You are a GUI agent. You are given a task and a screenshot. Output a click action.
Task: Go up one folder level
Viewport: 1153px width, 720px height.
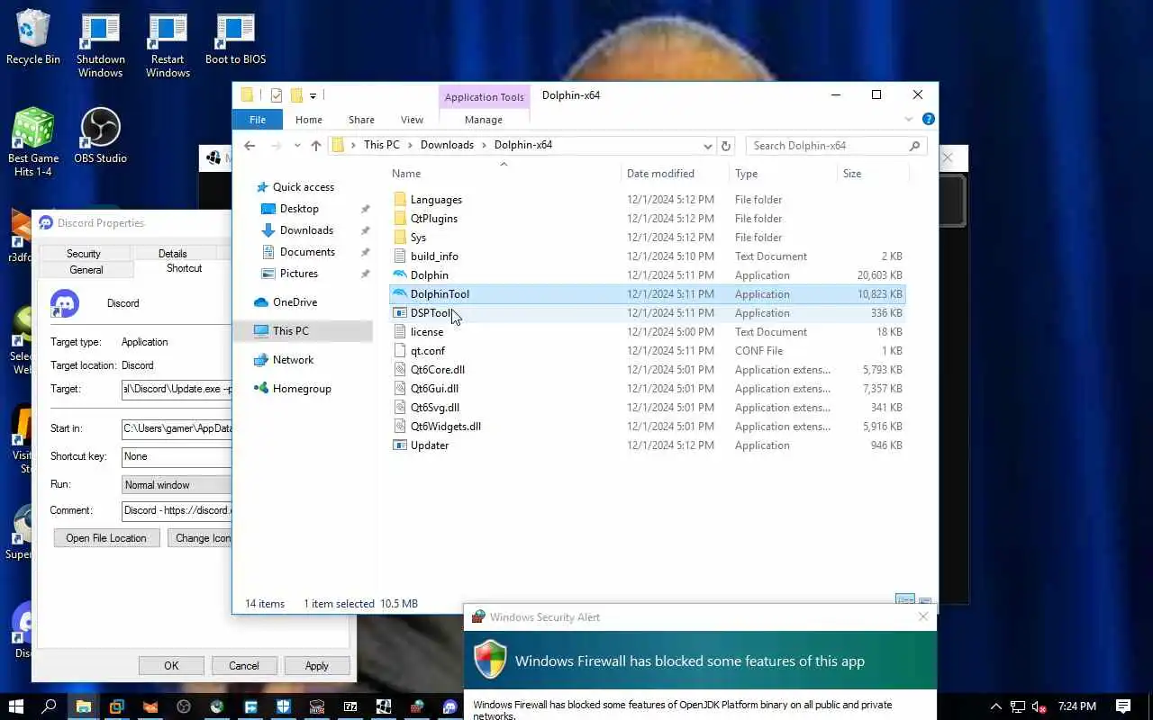(315, 146)
